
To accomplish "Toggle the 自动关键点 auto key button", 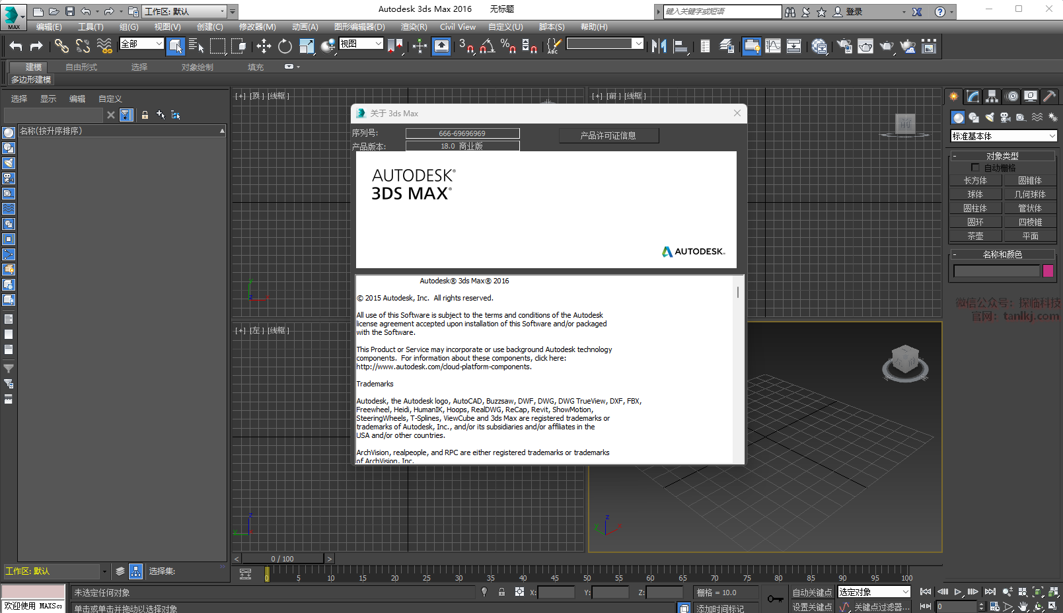I will pos(812,593).
